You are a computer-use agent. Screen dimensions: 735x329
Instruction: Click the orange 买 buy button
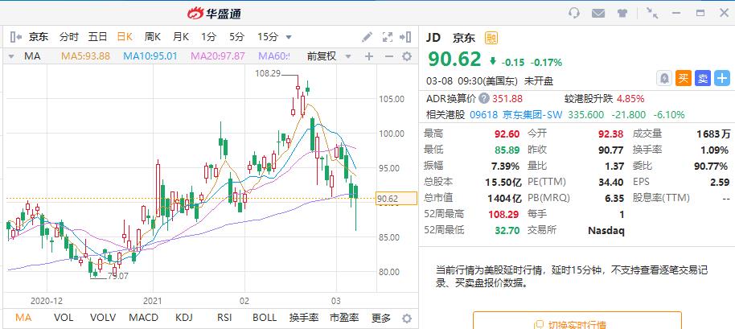click(x=684, y=78)
